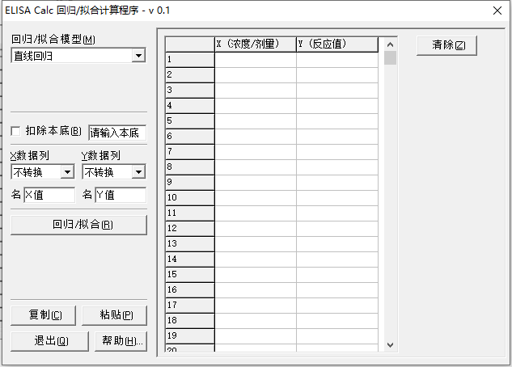Select row header 18
Image resolution: width=512 pixels, height=367 pixels.
(x=190, y=320)
